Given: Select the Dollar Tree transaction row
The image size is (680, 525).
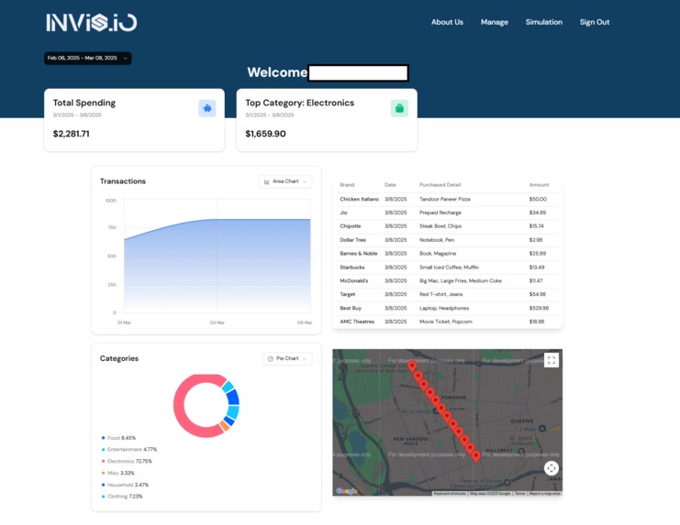Looking at the screenshot, I should pos(448,240).
